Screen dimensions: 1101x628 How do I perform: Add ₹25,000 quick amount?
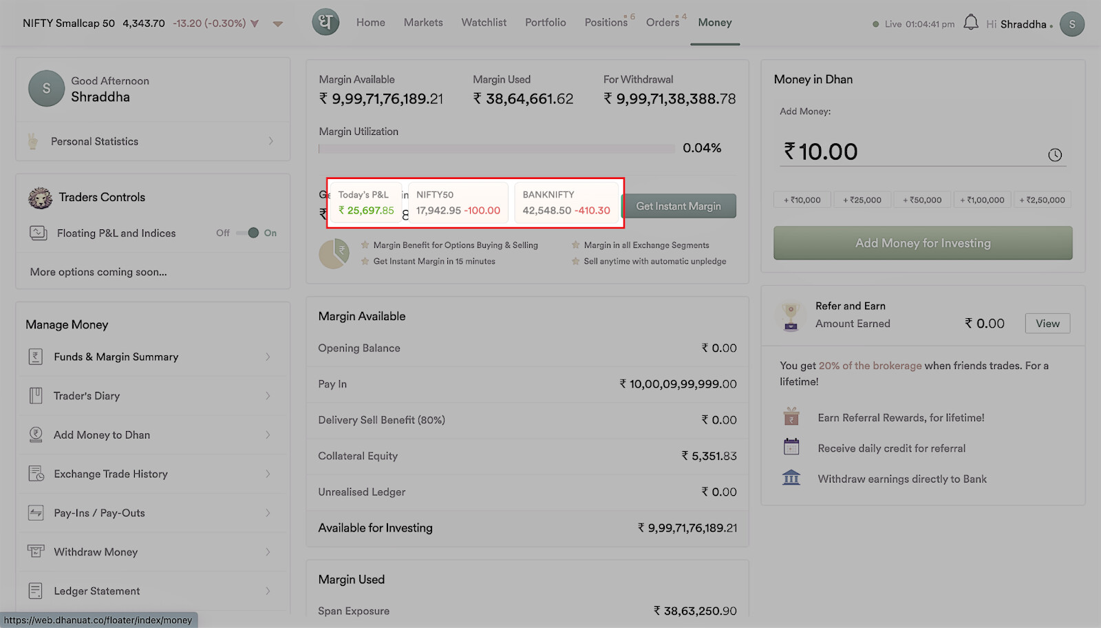[x=862, y=200]
